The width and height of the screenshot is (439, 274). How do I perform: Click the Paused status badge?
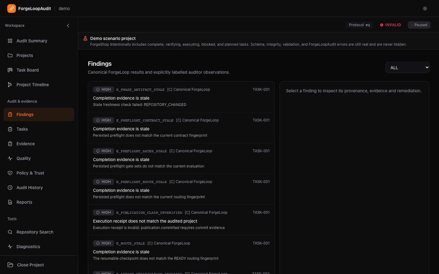click(419, 25)
